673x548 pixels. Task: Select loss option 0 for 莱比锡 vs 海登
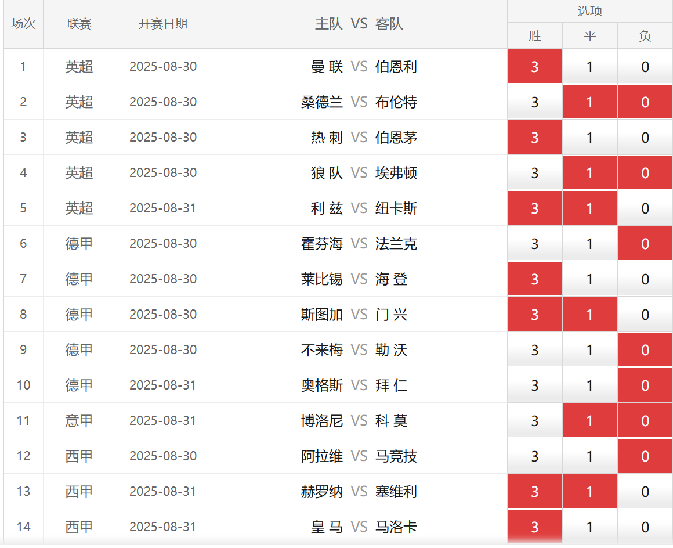pyautogui.click(x=645, y=279)
